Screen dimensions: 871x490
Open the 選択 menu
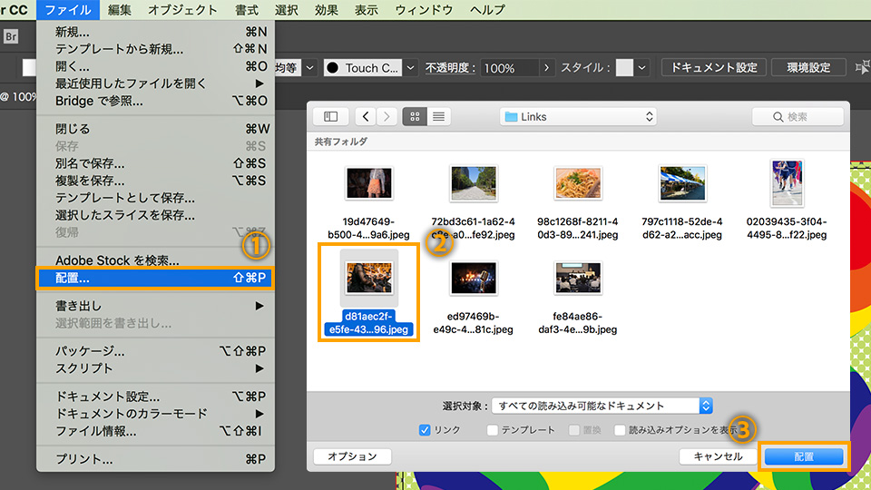point(286,10)
